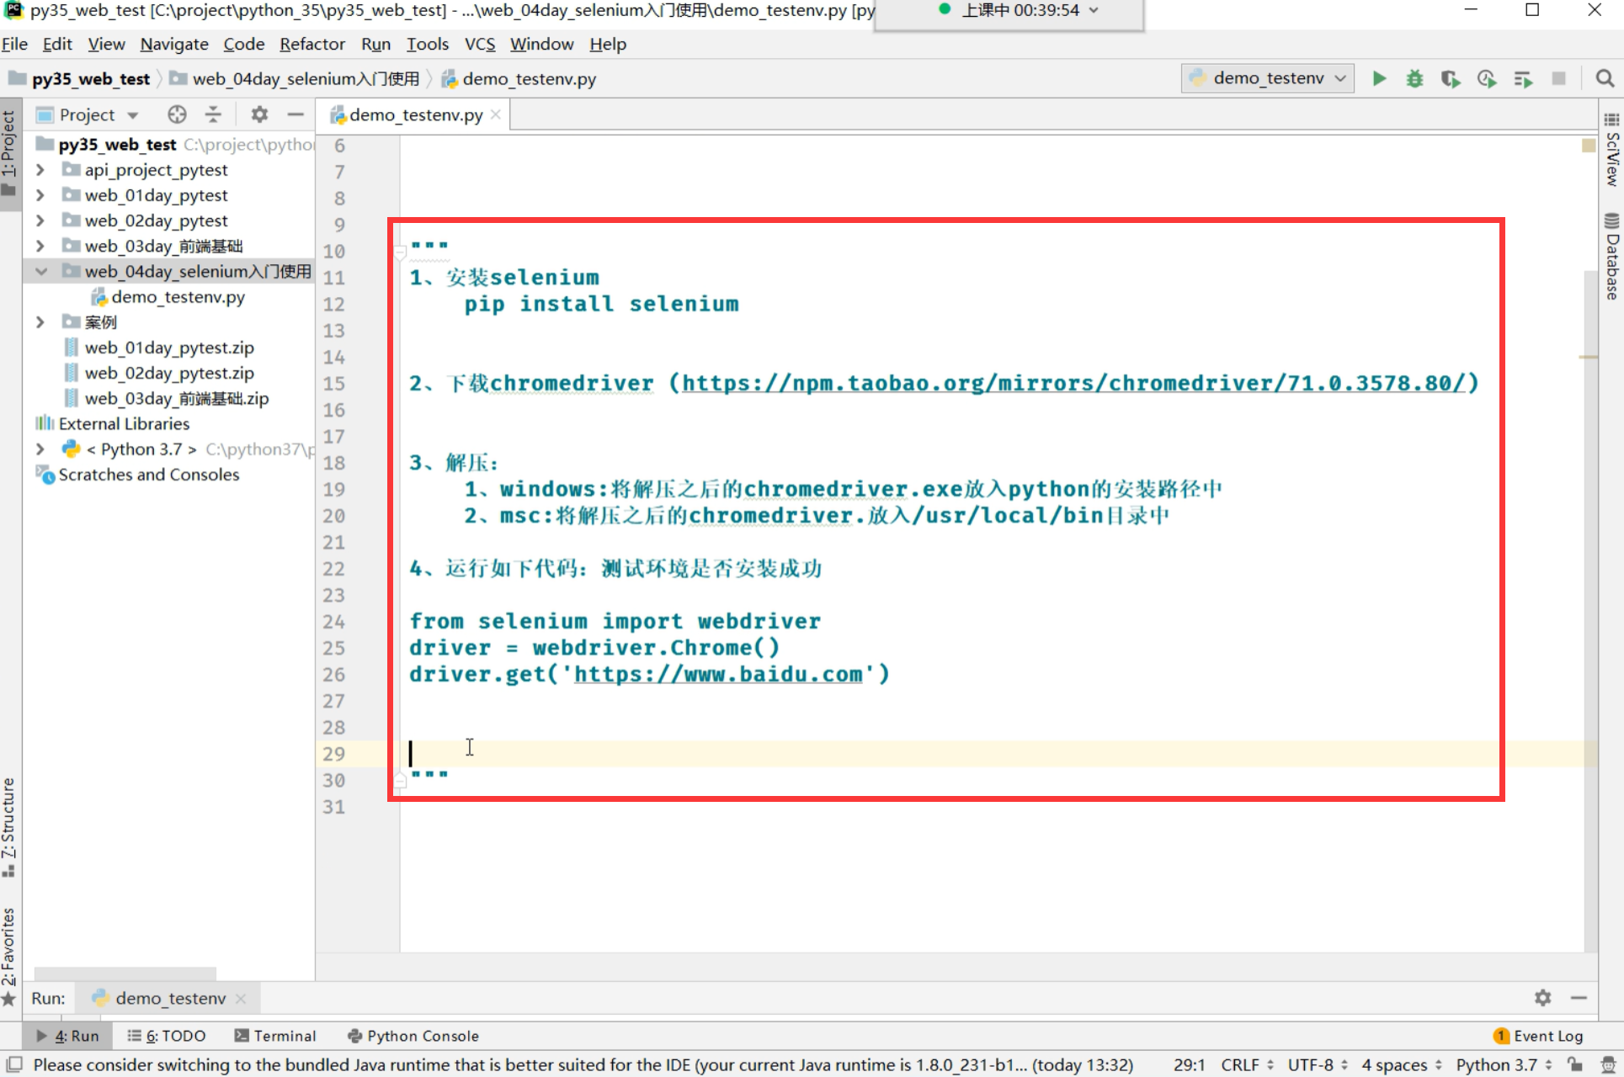Expand the web_01day_pytest folder
This screenshot has height=1077, width=1624.
point(40,195)
